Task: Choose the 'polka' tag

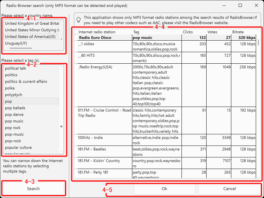Action: (x=10, y=88)
